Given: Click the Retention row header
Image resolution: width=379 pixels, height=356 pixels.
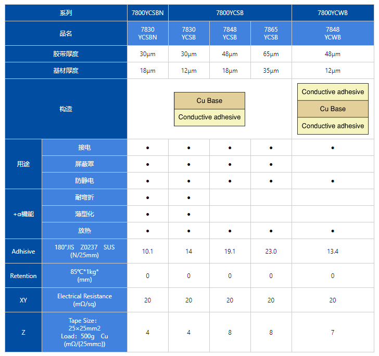Looking at the screenshot, I should coord(23,276).
